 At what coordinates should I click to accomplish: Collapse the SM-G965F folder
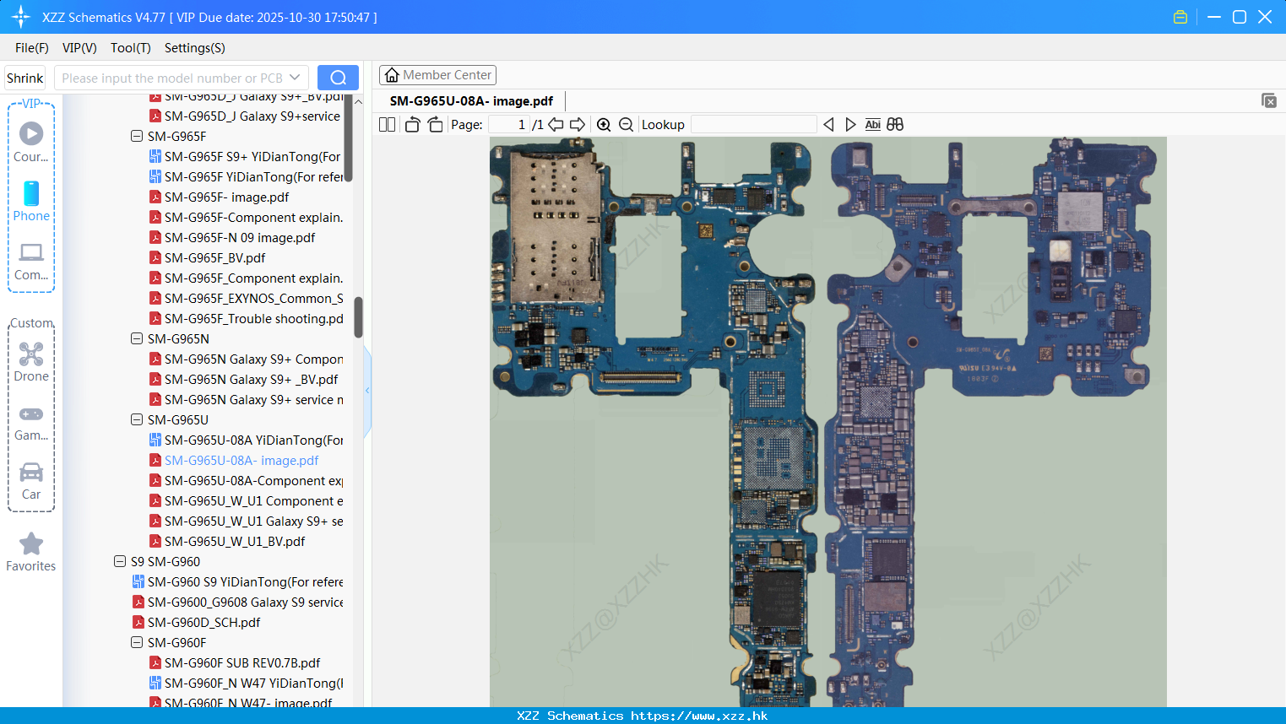137,136
